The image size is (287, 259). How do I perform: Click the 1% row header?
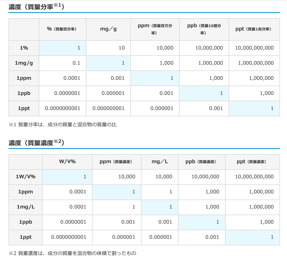coord(24,48)
